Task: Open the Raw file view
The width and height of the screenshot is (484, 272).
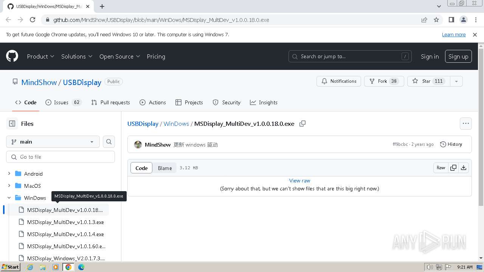Action: pyautogui.click(x=441, y=168)
